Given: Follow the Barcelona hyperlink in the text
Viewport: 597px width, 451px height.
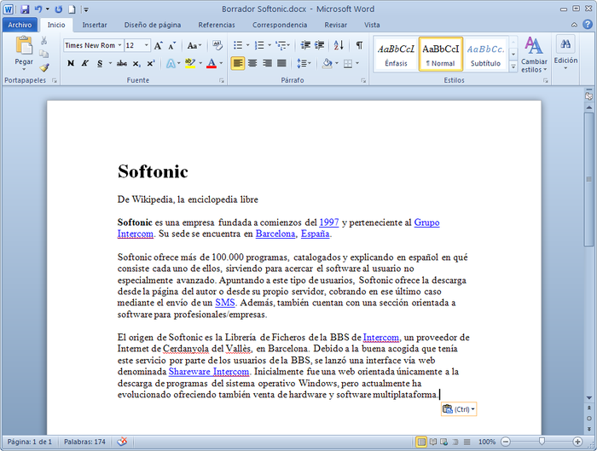Looking at the screenshot, I should point(275,233).
